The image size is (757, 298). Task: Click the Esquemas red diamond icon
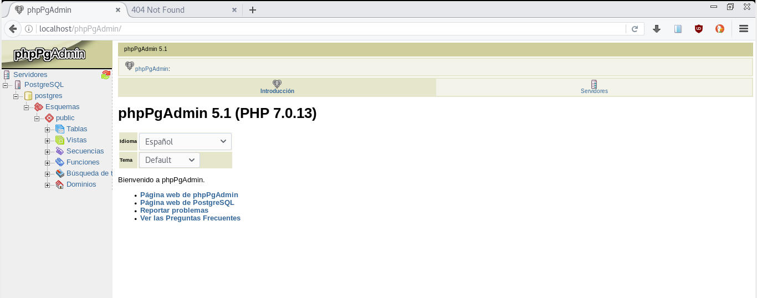pos(39,107)
